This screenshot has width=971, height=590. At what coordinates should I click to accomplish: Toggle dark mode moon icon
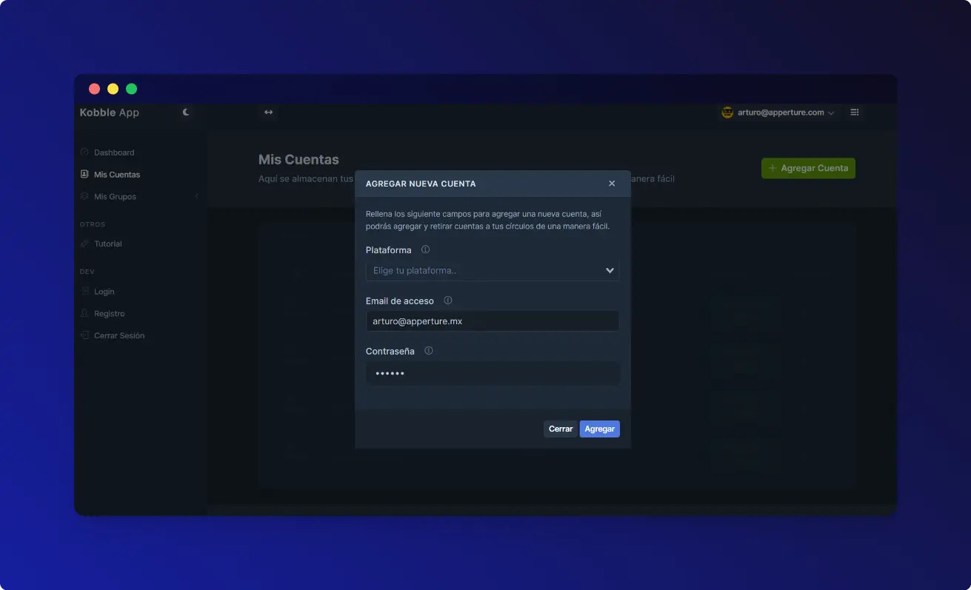coord(186,113)
